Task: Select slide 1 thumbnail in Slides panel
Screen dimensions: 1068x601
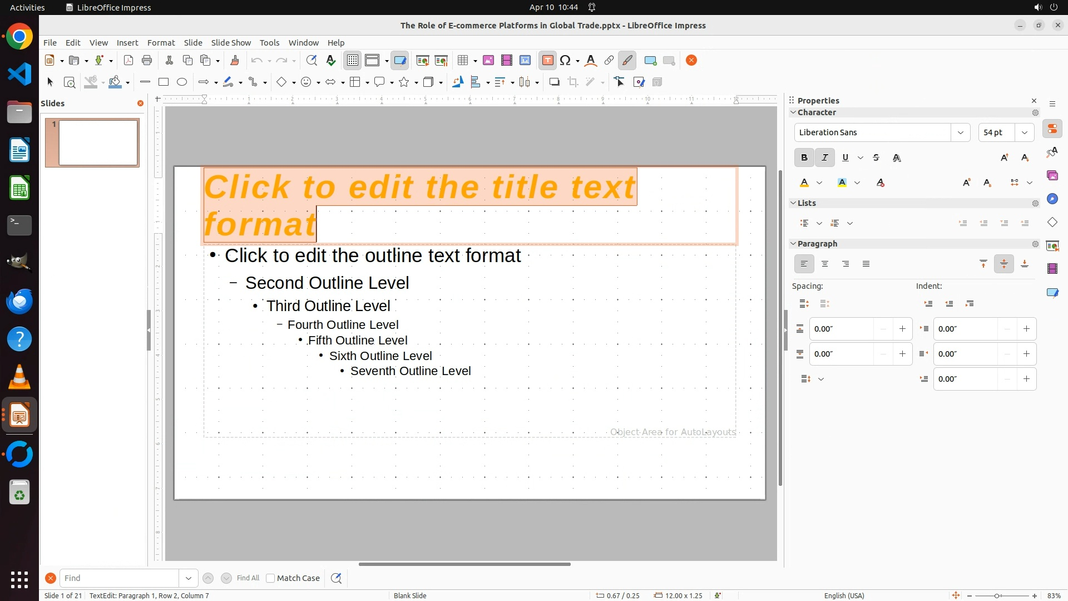Action: (x=98, y=142)
